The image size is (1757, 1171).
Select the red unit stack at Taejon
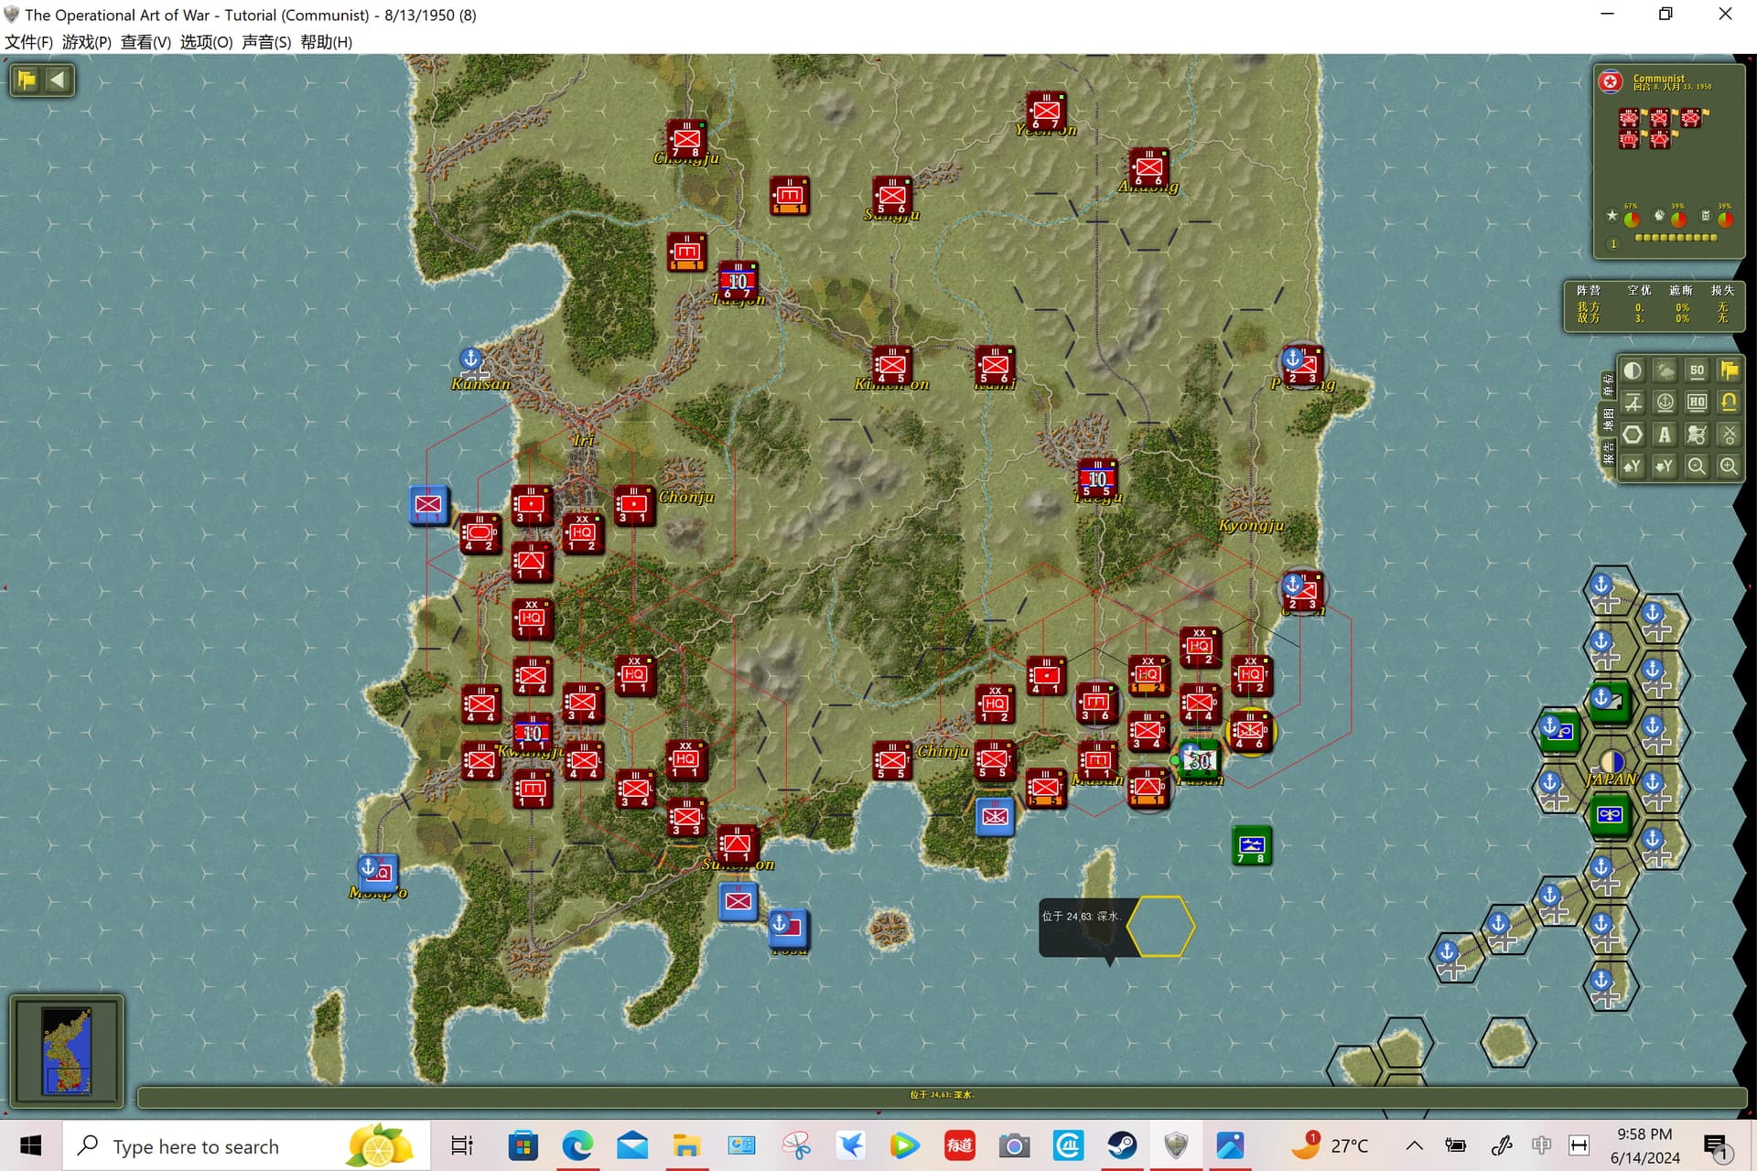[x=738, y=282]
